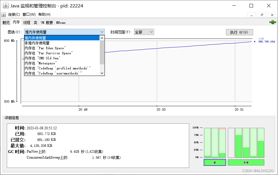Open the 帮助(H) menu
Screen dimensions: 278x175
coord(44,15)
